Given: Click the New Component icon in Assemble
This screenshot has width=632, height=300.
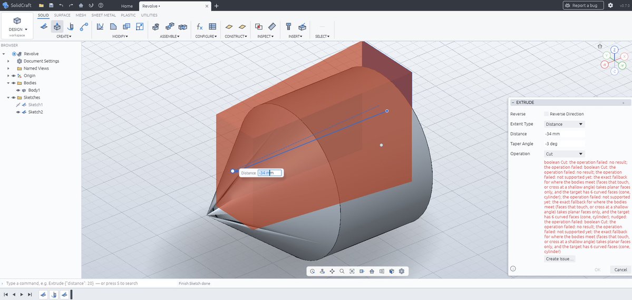Looking at the screenshot, I should click(x=156, y=26).
